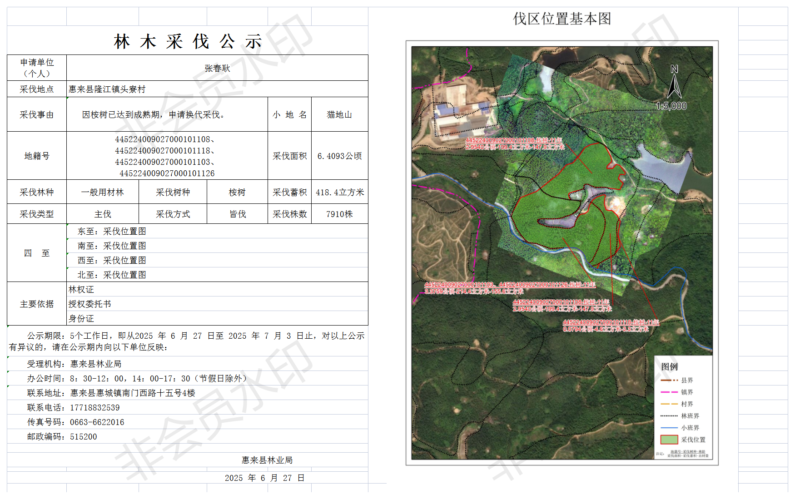Viewport: 795px width, 499px height.
Task: Select the cell 7910株
Action: click(340, 214)
